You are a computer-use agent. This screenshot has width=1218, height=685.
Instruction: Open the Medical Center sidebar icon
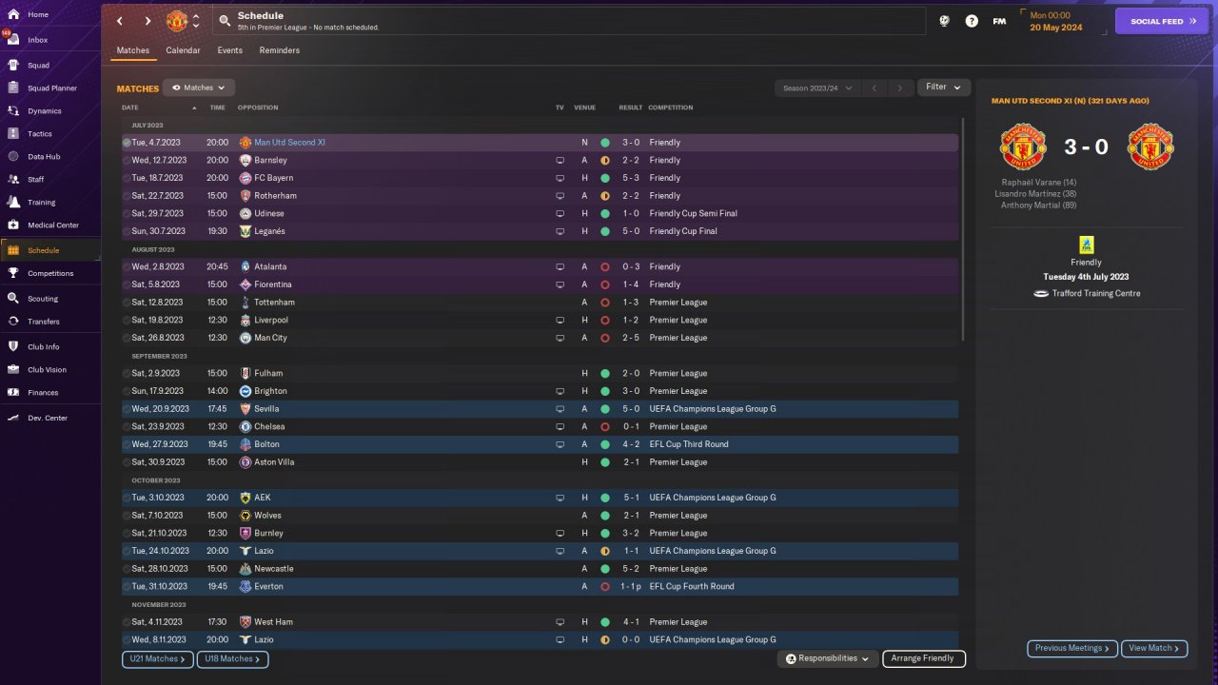click(13, 225)
